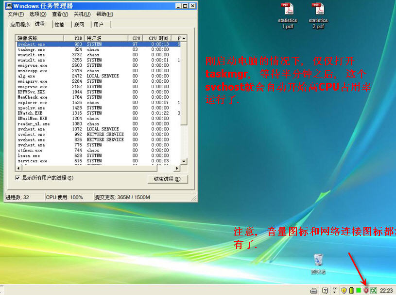Click the keyboard icon on the language bar
The width and height of the screenshot is (396, 295).
pyautogui.click(x=314, y=291)
